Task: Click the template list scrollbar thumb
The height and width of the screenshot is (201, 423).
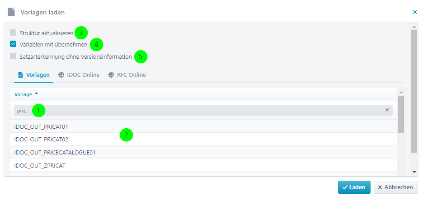Action: click(401, 114)
